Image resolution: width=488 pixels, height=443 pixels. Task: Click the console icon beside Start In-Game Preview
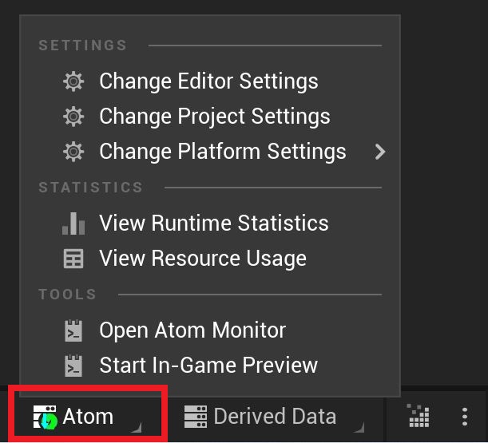[x=73, y=366]
